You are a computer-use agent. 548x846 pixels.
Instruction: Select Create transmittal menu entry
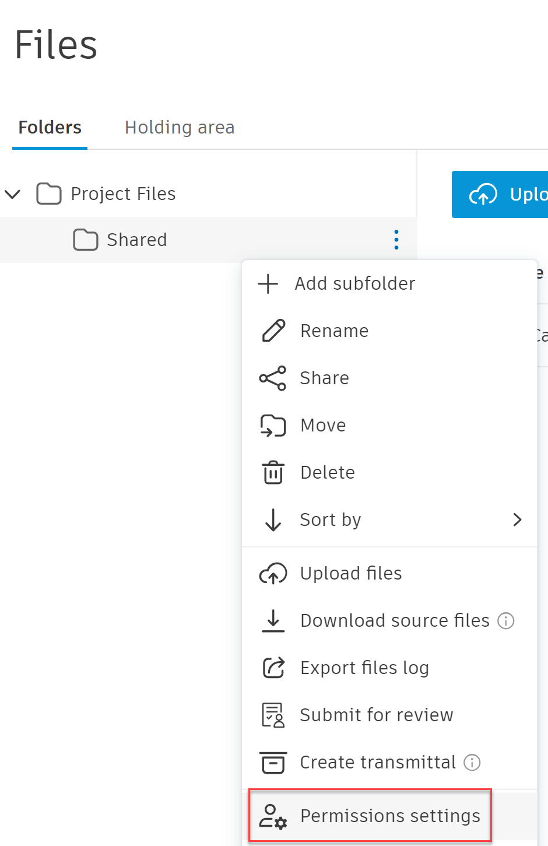377,762
